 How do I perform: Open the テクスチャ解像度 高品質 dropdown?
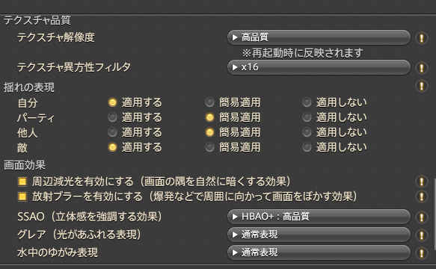click(x=319, y=37)
